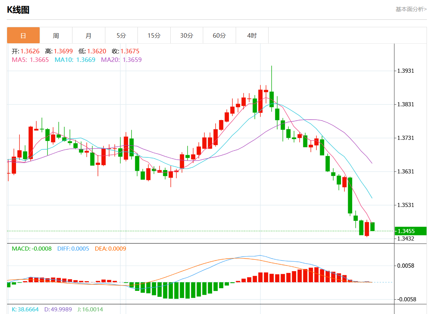
Task: Click the 高: 1.3699 high value
Action: [x=59, y=51]
